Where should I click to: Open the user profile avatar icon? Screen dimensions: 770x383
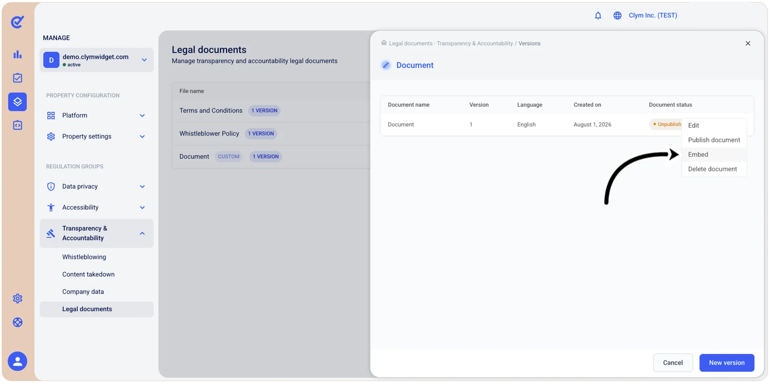coord(17,361)
